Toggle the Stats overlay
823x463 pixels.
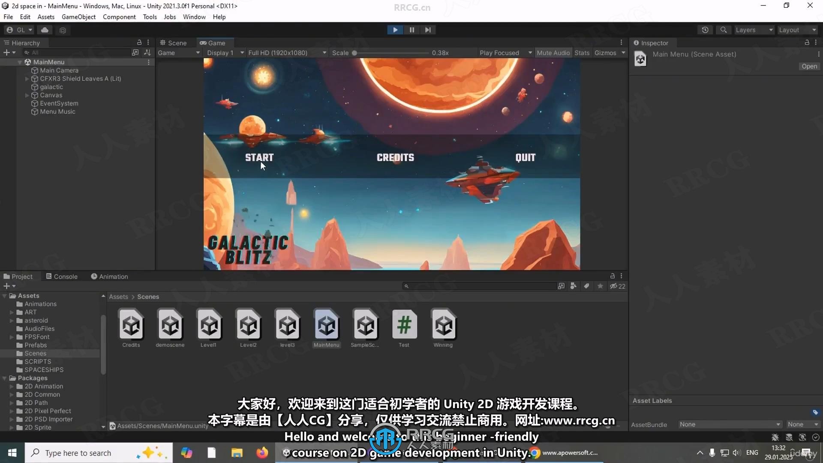point(582,53)
